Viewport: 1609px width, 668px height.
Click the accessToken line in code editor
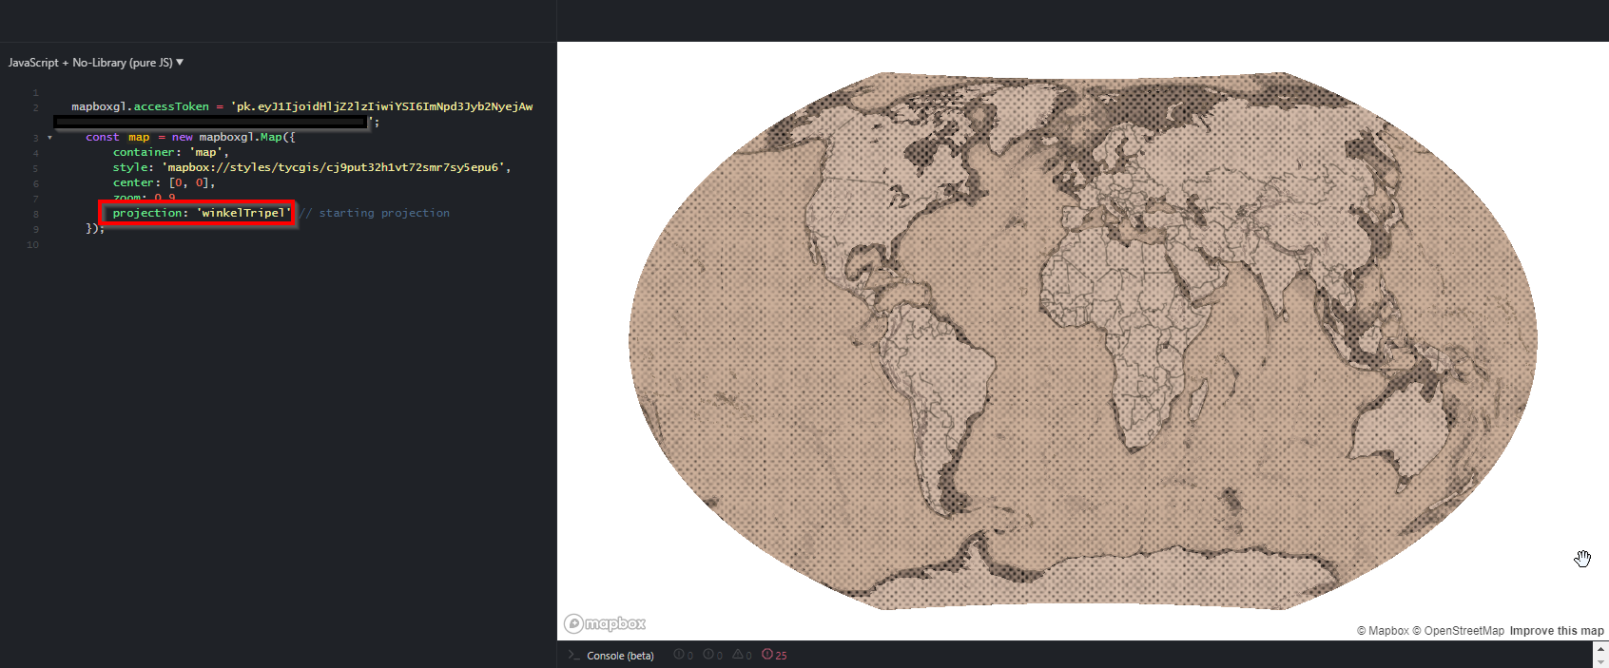[302, 106]
